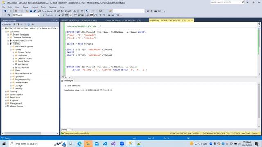Click the Comment out selected lines icon
262x147 pixels.
coord(100,15)
